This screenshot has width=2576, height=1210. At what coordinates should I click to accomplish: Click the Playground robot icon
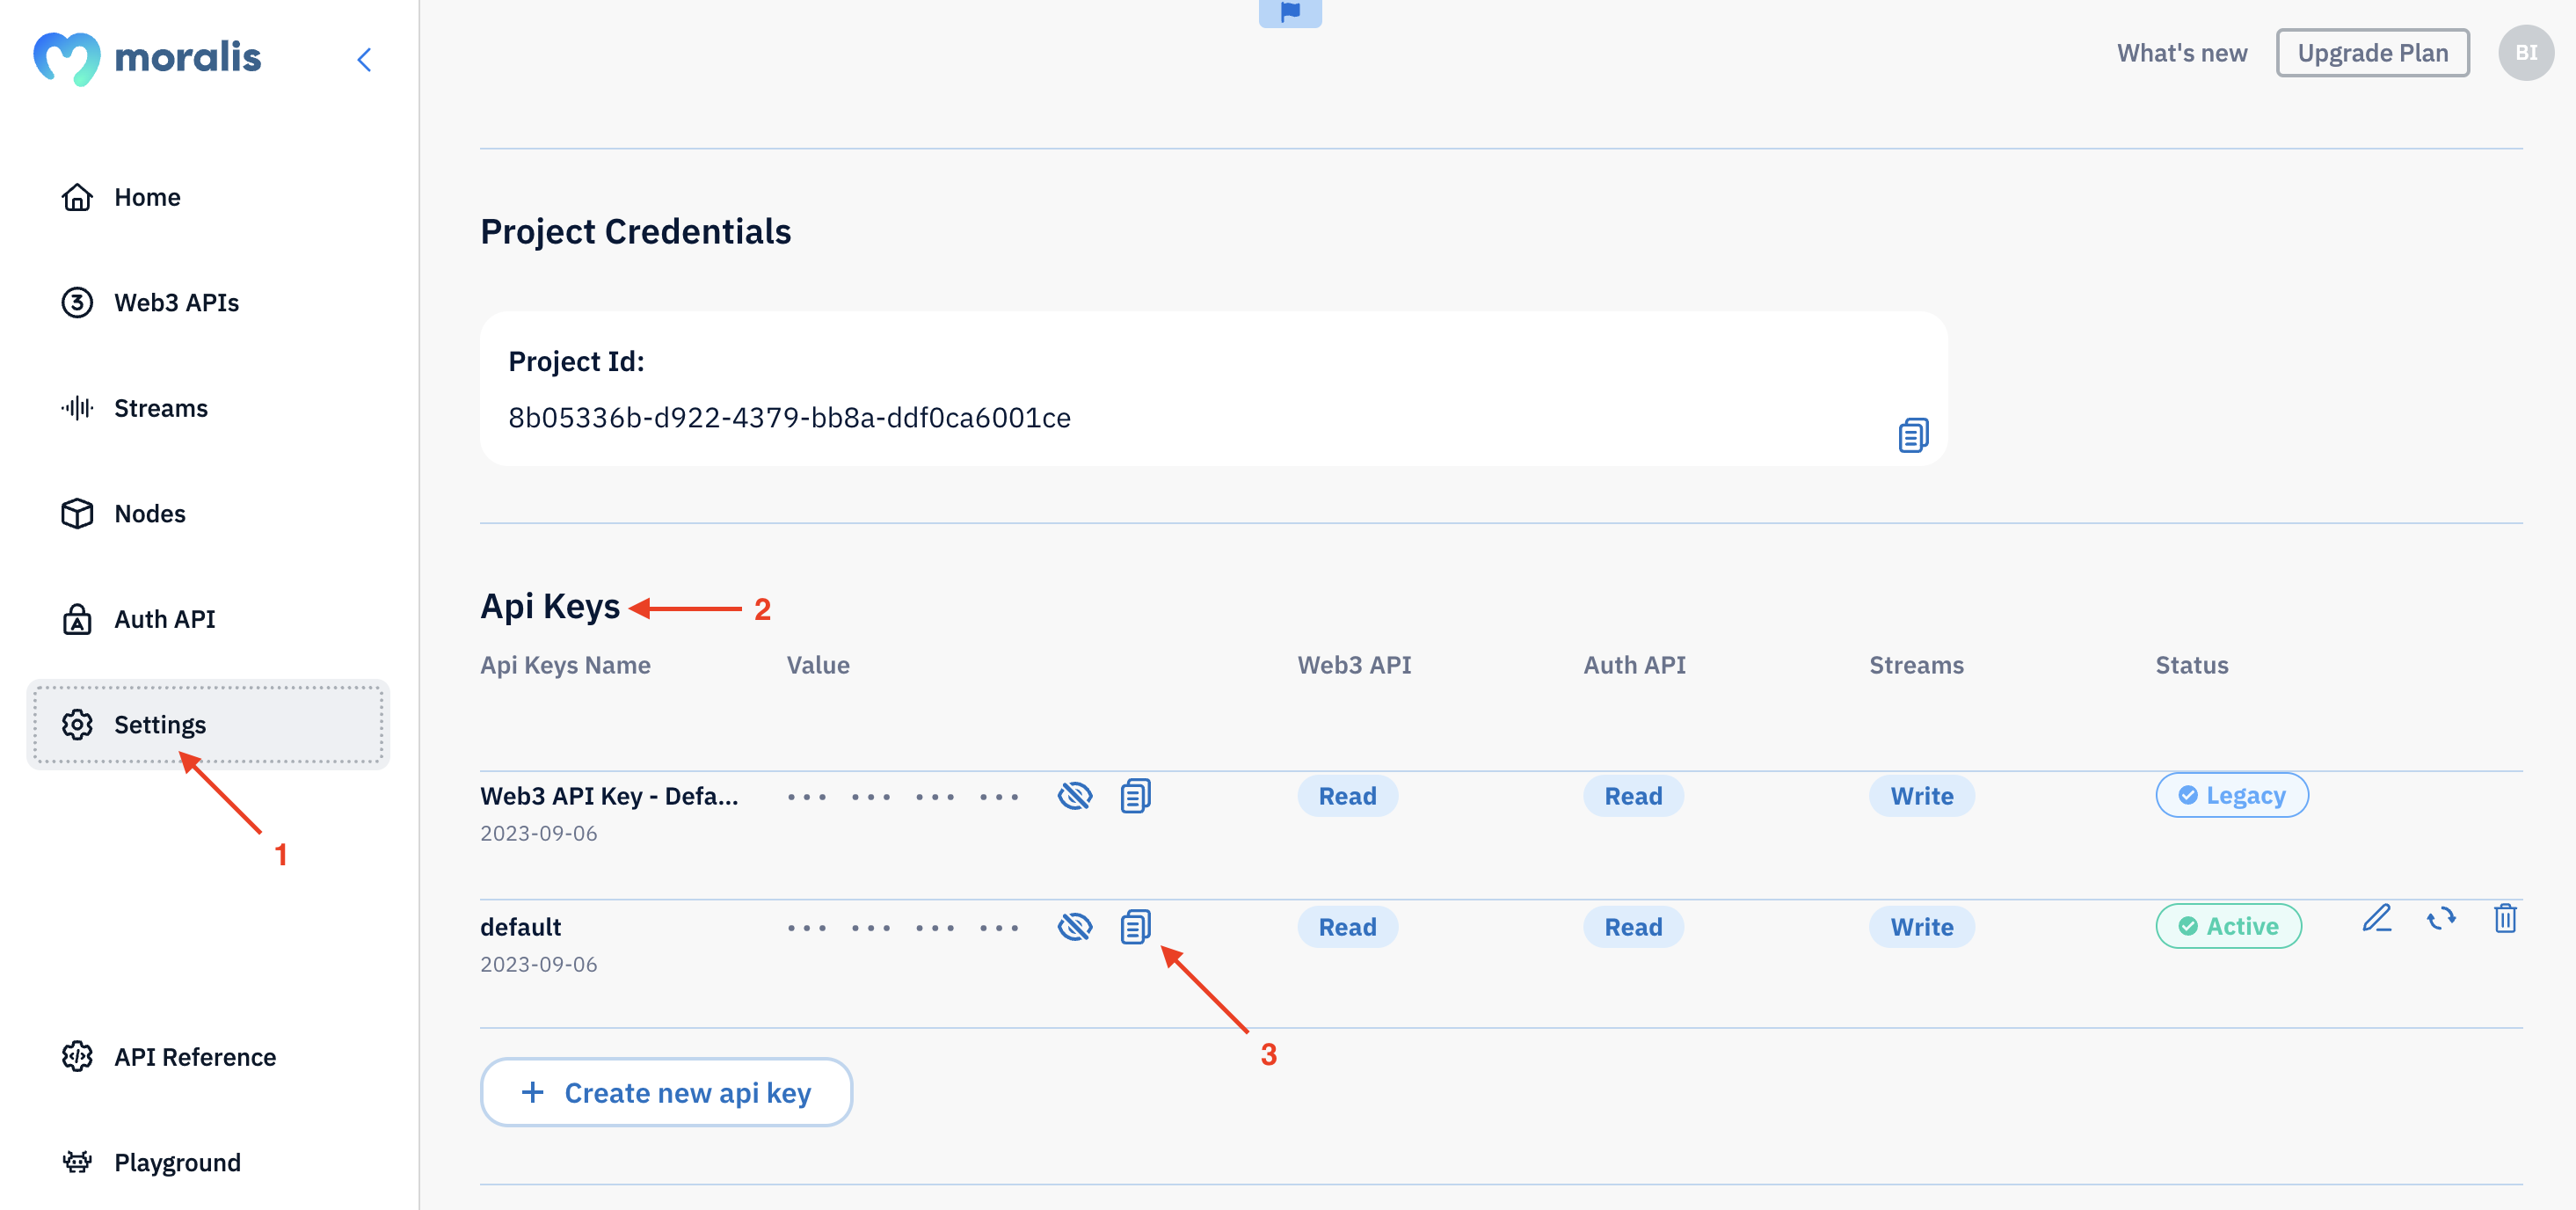(x=77, y=1162)
